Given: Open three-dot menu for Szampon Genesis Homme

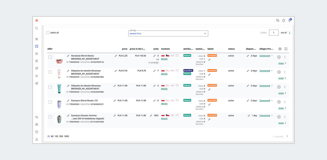Looking at the screenshot, I should point(285,117).
